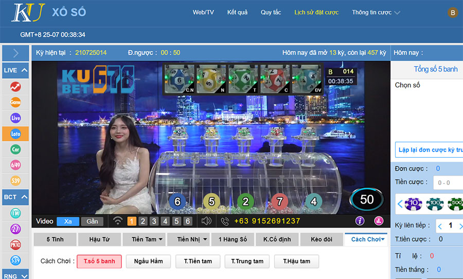463x279 pixels.
Task: Open the blue 539 icon under BCT
Action: pyautogui.click(x=15, y=260)
